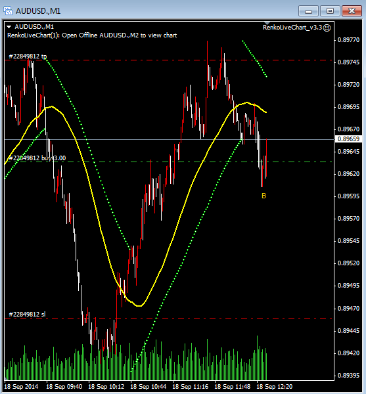This screenshot has width=366, height=394.
Task: Click the RenkoLiveChart(1) Open Offline message
Action: [92, 35]
